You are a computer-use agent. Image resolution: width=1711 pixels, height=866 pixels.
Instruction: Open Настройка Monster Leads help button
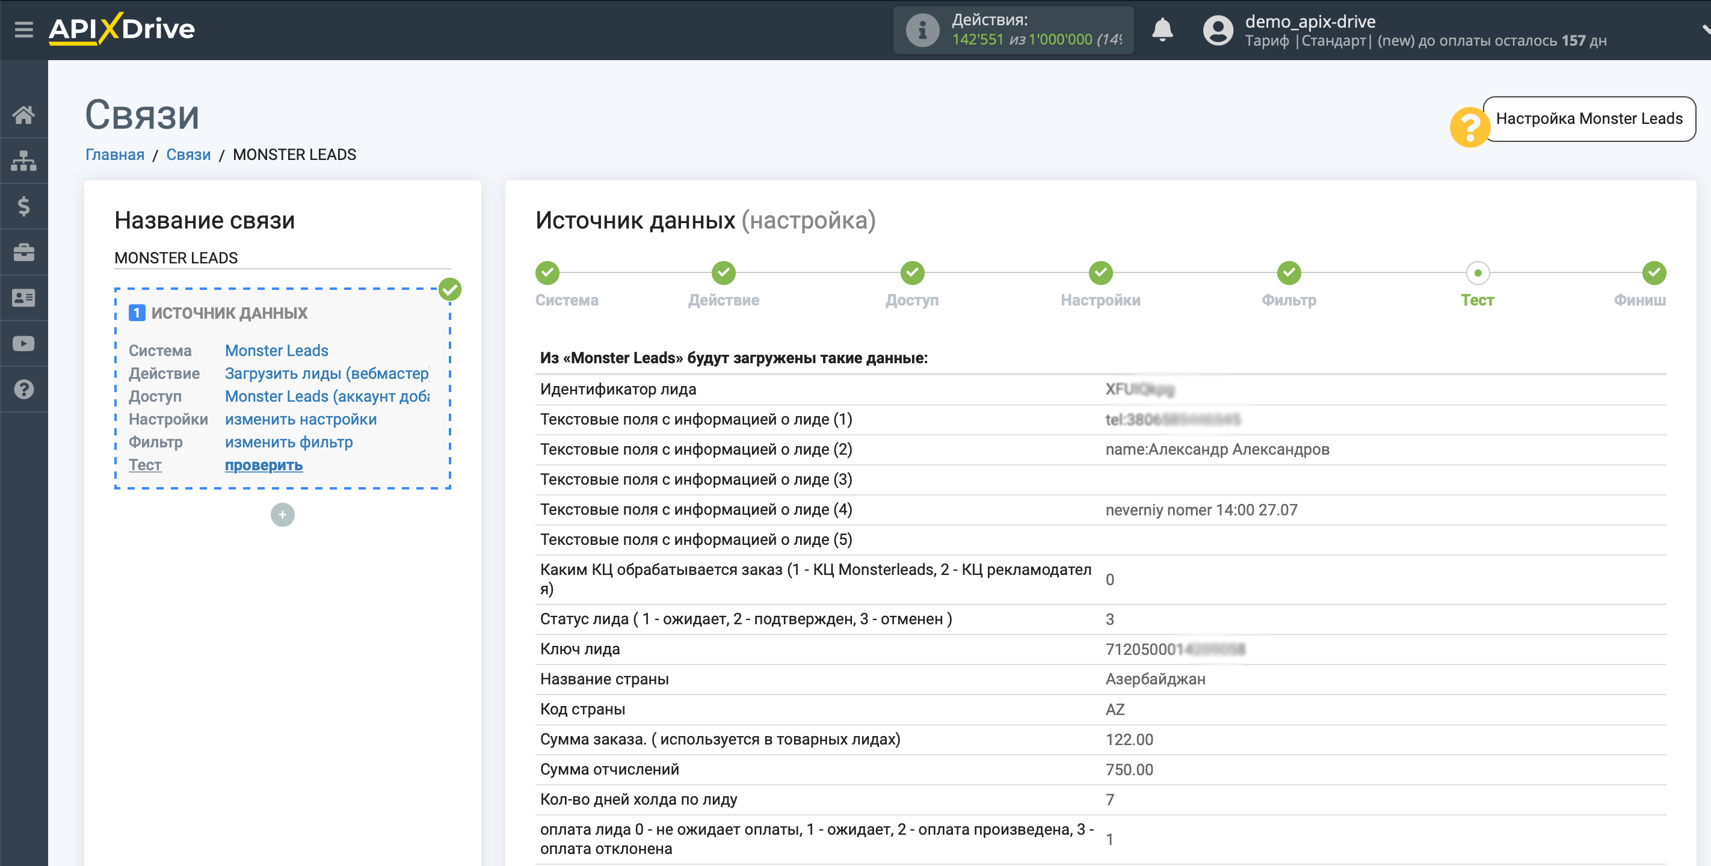[1589, 119]
